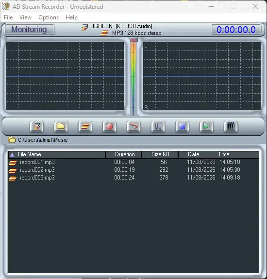Click the right L/R stereo waveform display

(x=202, y=76)
